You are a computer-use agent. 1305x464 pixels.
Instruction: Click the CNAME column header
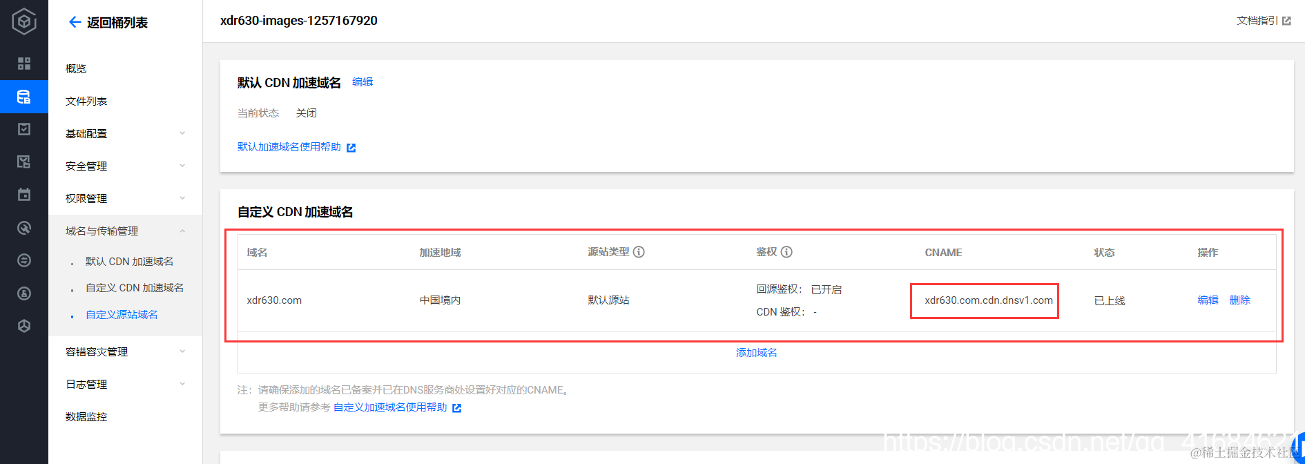click(x=943, y=252)
